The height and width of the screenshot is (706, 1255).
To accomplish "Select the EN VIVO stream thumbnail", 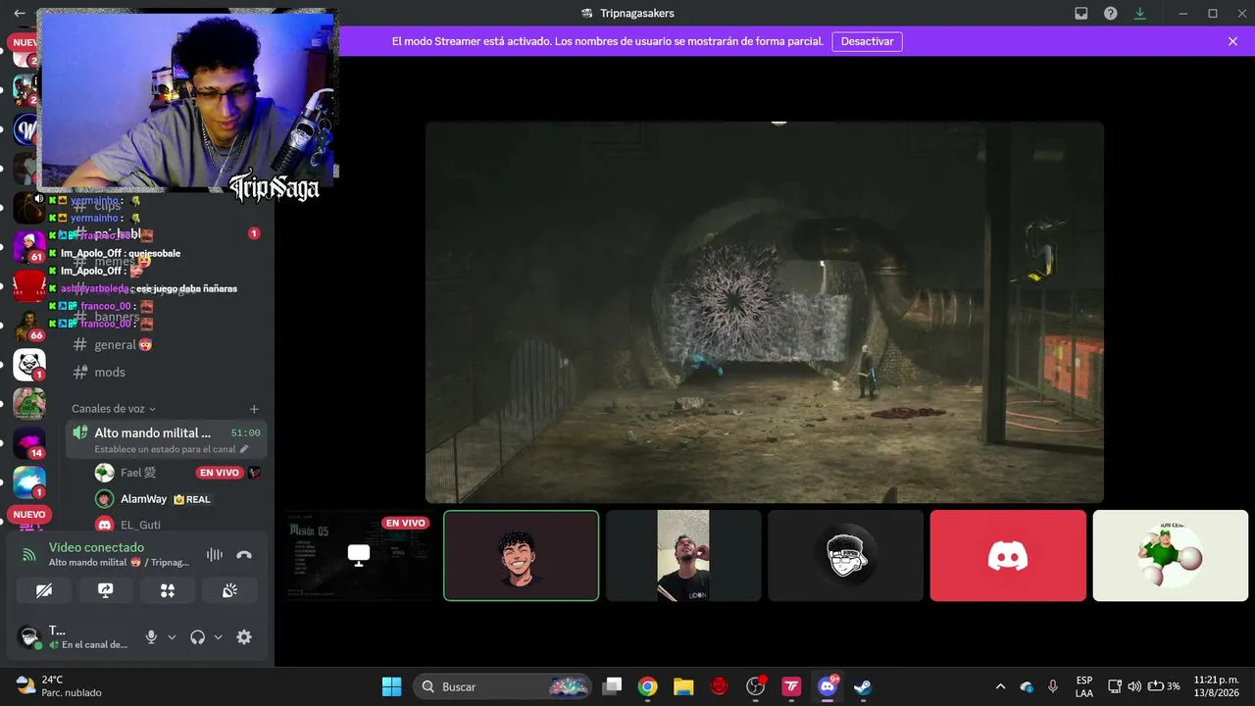I will [359, 555].
